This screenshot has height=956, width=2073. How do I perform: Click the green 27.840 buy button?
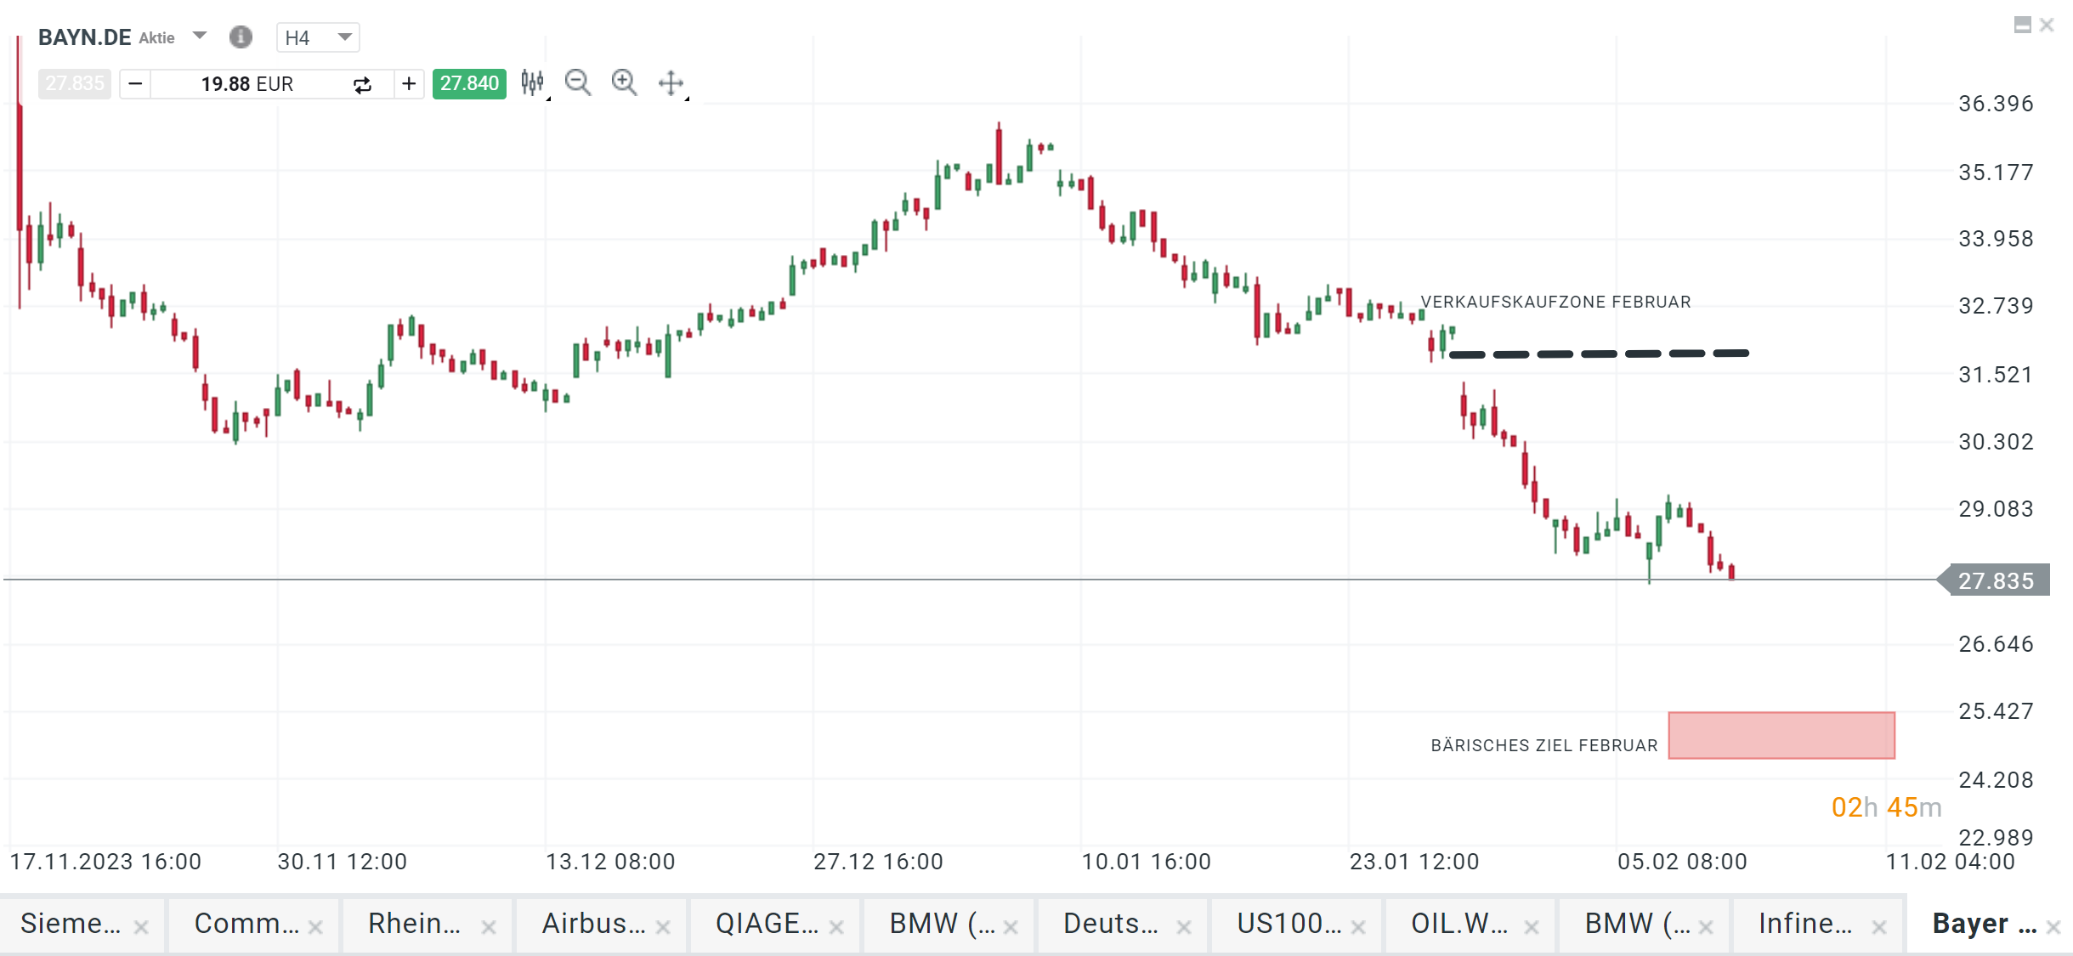[x=469, y=83]
